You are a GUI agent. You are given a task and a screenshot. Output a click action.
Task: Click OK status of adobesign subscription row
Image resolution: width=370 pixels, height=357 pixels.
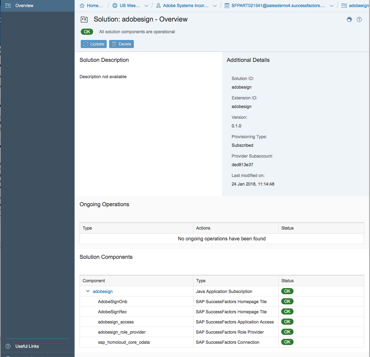[x=287, y=291]
